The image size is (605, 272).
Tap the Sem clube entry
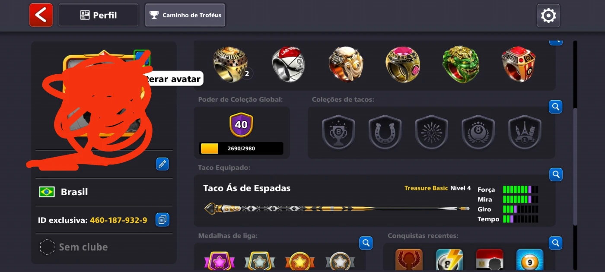[73, 247]
